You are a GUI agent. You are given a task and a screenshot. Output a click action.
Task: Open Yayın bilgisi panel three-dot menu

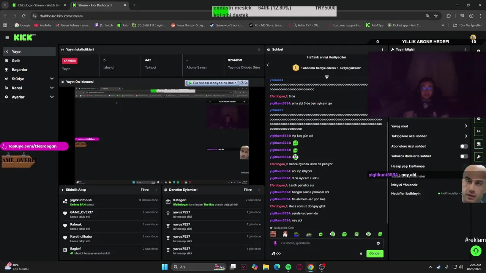(x=465, y=50)
